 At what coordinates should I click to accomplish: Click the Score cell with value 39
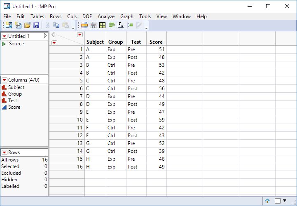click(x=157, y=151)
